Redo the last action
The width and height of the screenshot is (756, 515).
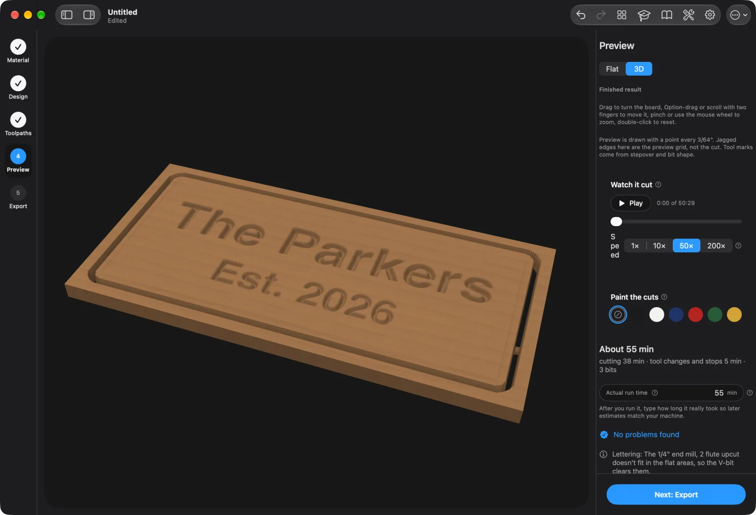point(601,15)
